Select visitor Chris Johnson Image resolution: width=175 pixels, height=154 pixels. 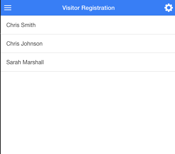(88, 43)
